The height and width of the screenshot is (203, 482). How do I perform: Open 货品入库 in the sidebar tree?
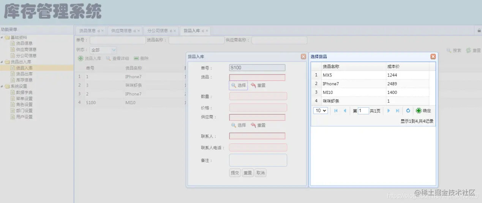[x=24, y=68]
